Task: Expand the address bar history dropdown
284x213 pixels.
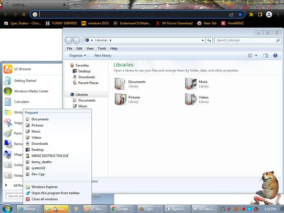Action: pos(203,40)
